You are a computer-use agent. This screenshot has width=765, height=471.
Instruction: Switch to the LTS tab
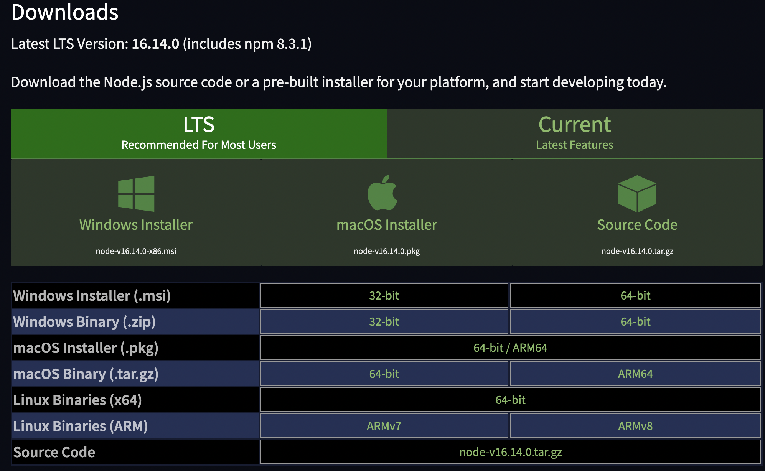[199, 133]
